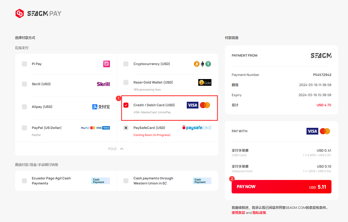
Task: Click the SEAGM logo in Payment From
Action: point(321,55)
